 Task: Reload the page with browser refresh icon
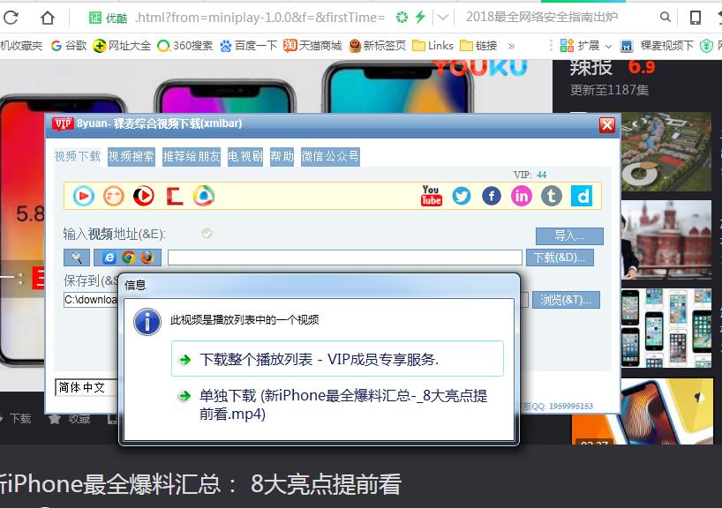[x=11, y=18]
